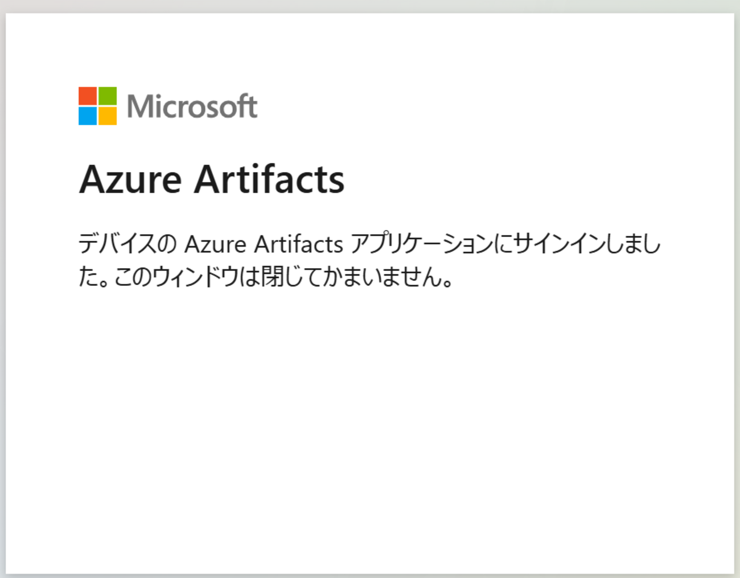
Task: Click the Microsoft four-square logo
Action: point(97,106)
